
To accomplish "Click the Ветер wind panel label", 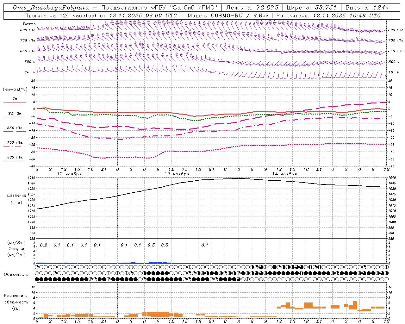I will (29, 24).
